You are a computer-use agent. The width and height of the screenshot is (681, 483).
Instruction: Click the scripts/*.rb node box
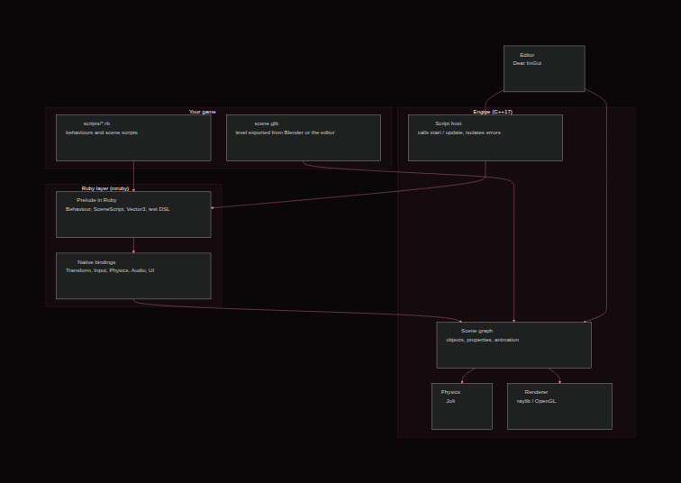(133, 138)
